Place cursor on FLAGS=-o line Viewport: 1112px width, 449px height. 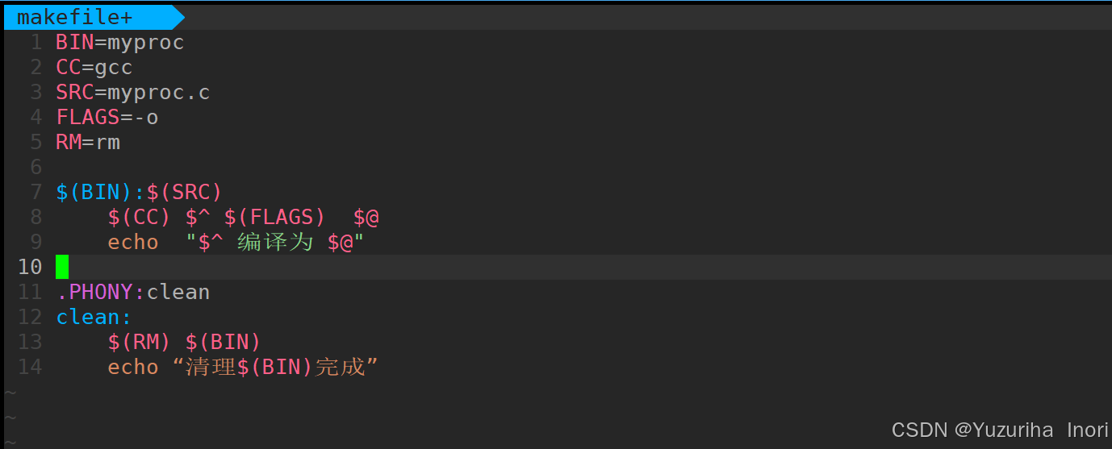[x=107, y=117]
